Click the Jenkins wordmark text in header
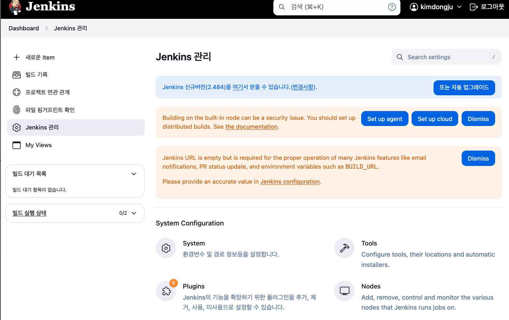The height and width of the screenshot is (320, 509). click(x=50, y=7)
